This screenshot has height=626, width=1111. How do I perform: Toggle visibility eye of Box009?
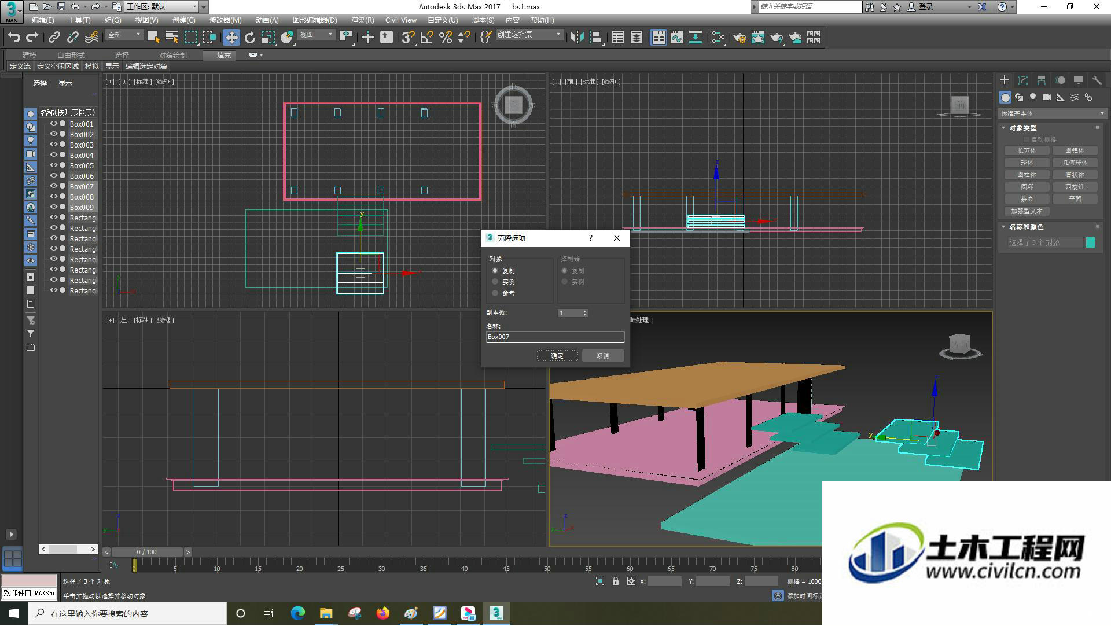coord(54,207)
